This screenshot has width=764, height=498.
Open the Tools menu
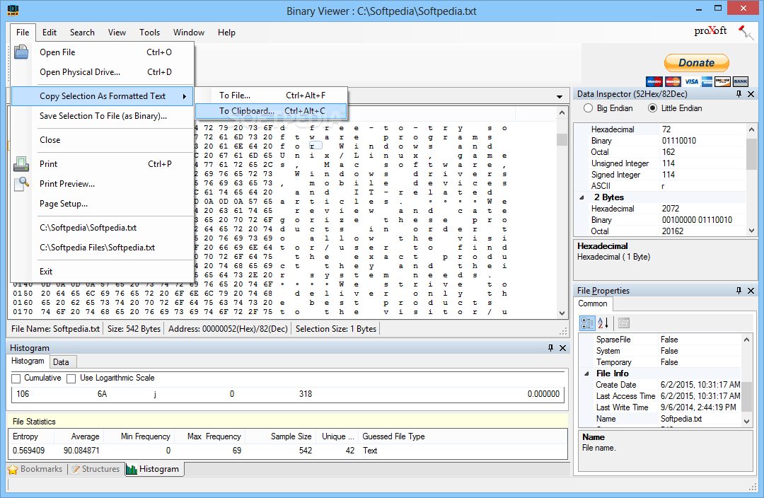(x=149, y=32)
